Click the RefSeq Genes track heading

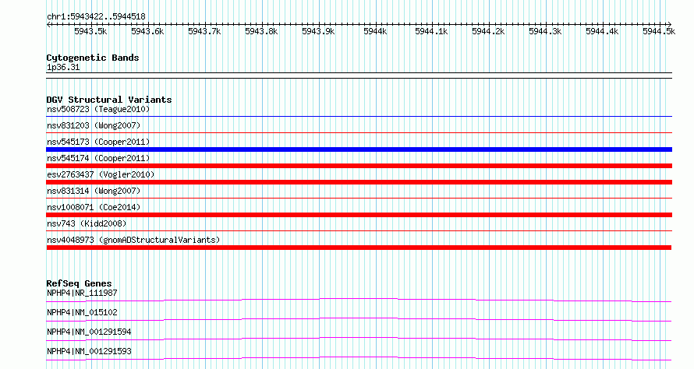point(80,283)
